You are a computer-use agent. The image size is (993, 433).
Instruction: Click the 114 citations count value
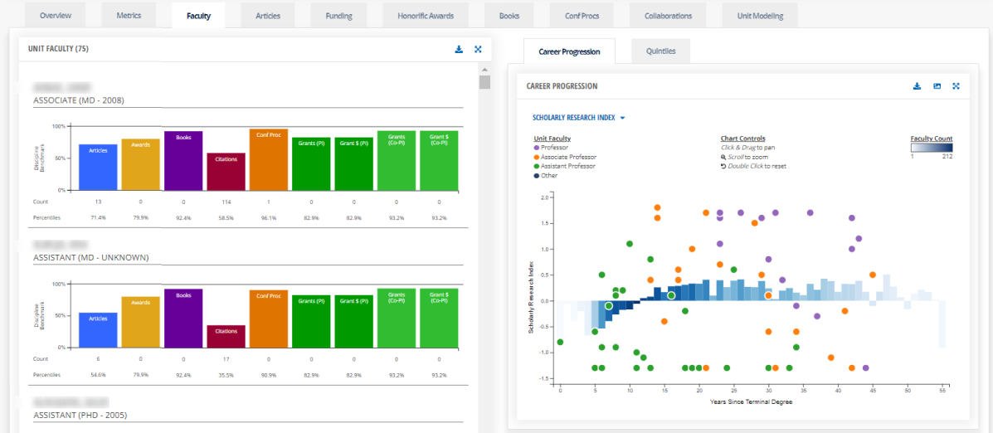pos(226,202)
